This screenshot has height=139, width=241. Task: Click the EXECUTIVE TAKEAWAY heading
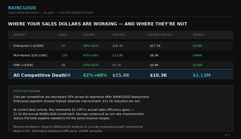27,91
